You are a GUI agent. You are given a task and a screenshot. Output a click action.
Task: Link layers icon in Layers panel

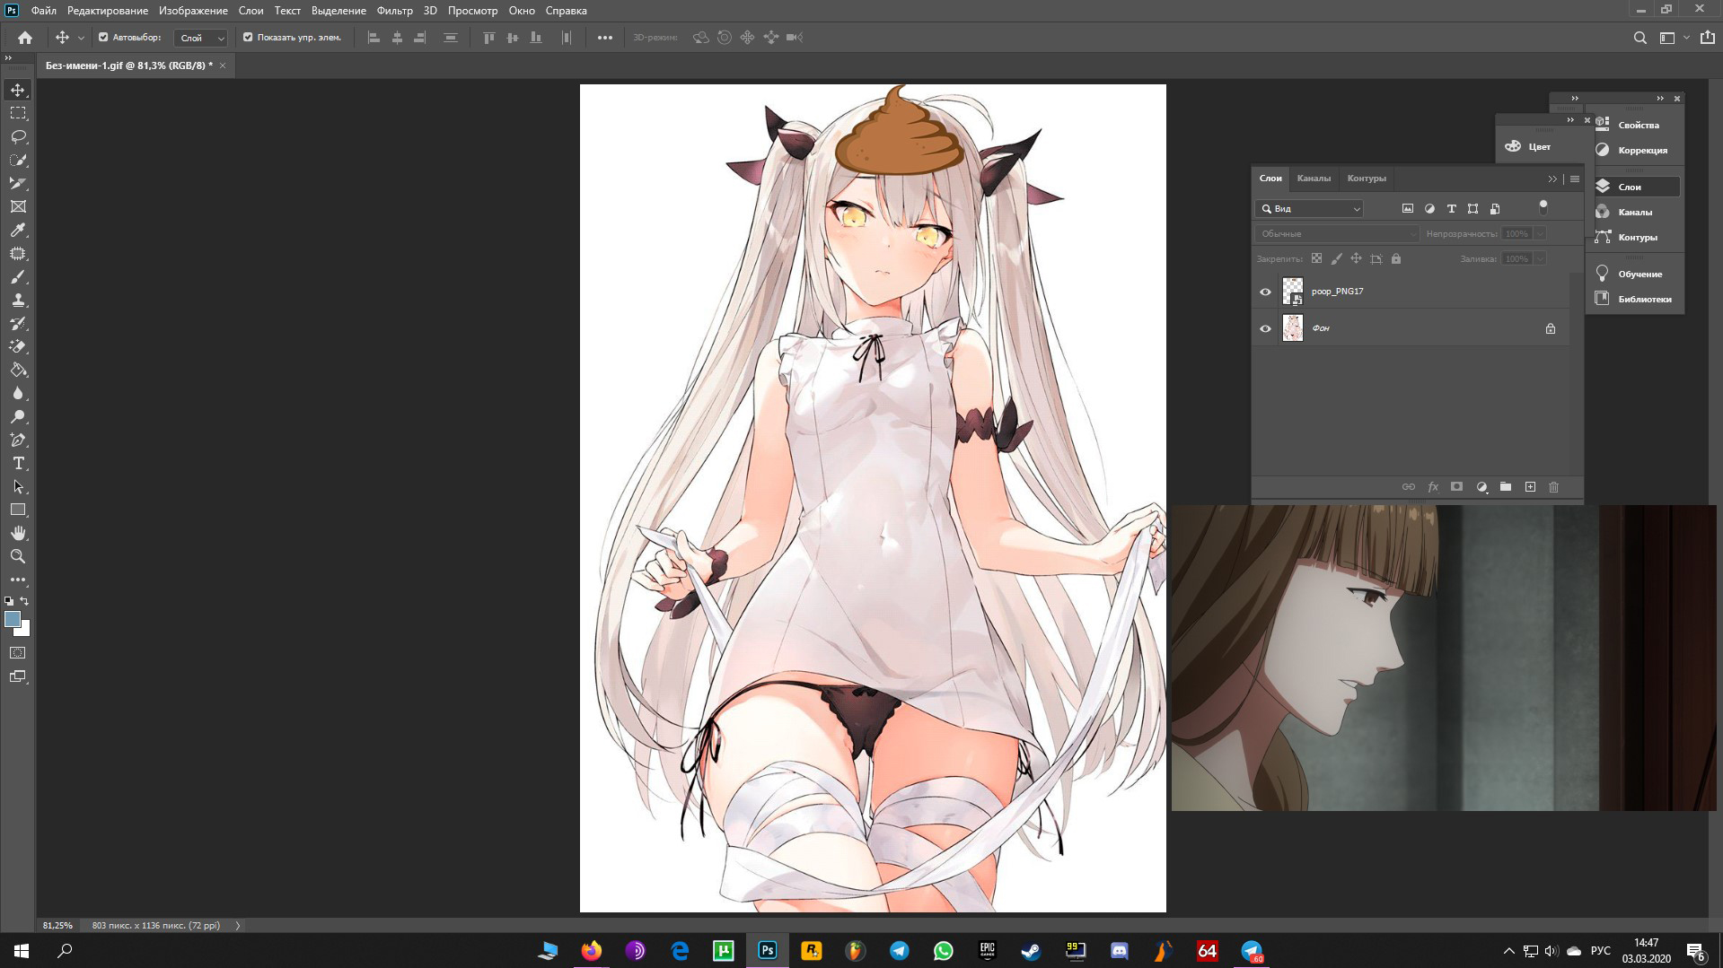click(x=1409, y=487)
